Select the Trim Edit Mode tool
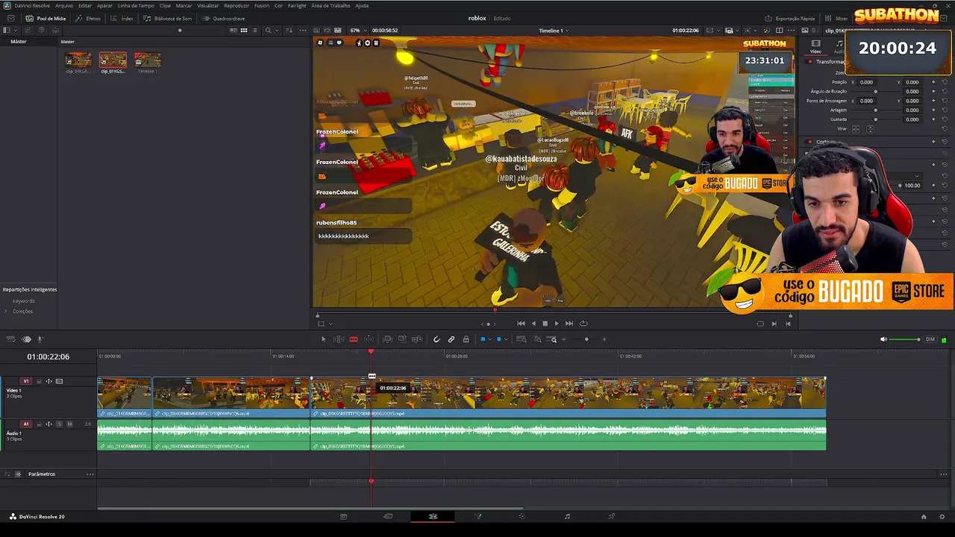 point(338,339)
